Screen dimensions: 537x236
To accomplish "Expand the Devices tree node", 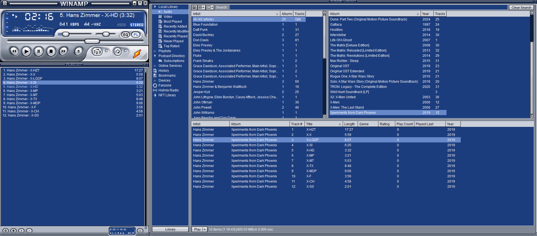I will tap(155, 81).
